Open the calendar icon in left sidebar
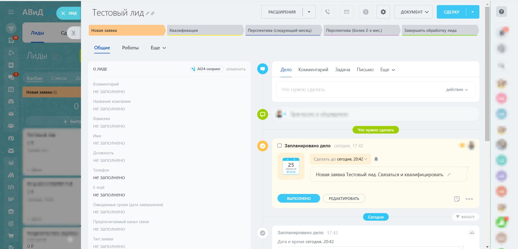This screenshot has width=518, height=249. coord(11,89)
